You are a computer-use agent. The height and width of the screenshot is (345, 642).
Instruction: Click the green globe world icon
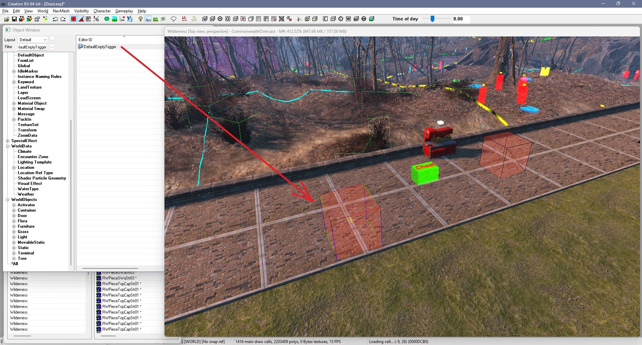point(107,19)
